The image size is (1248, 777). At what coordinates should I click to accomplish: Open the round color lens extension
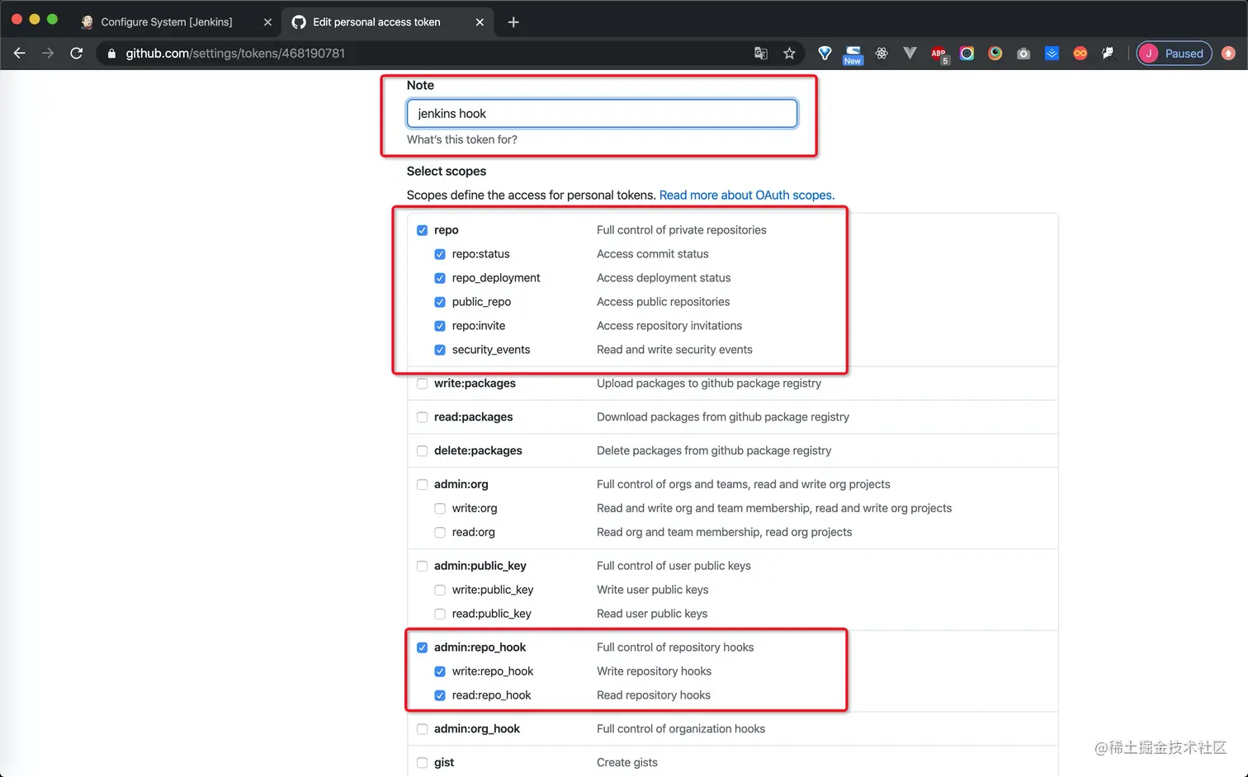coord(995,53)
